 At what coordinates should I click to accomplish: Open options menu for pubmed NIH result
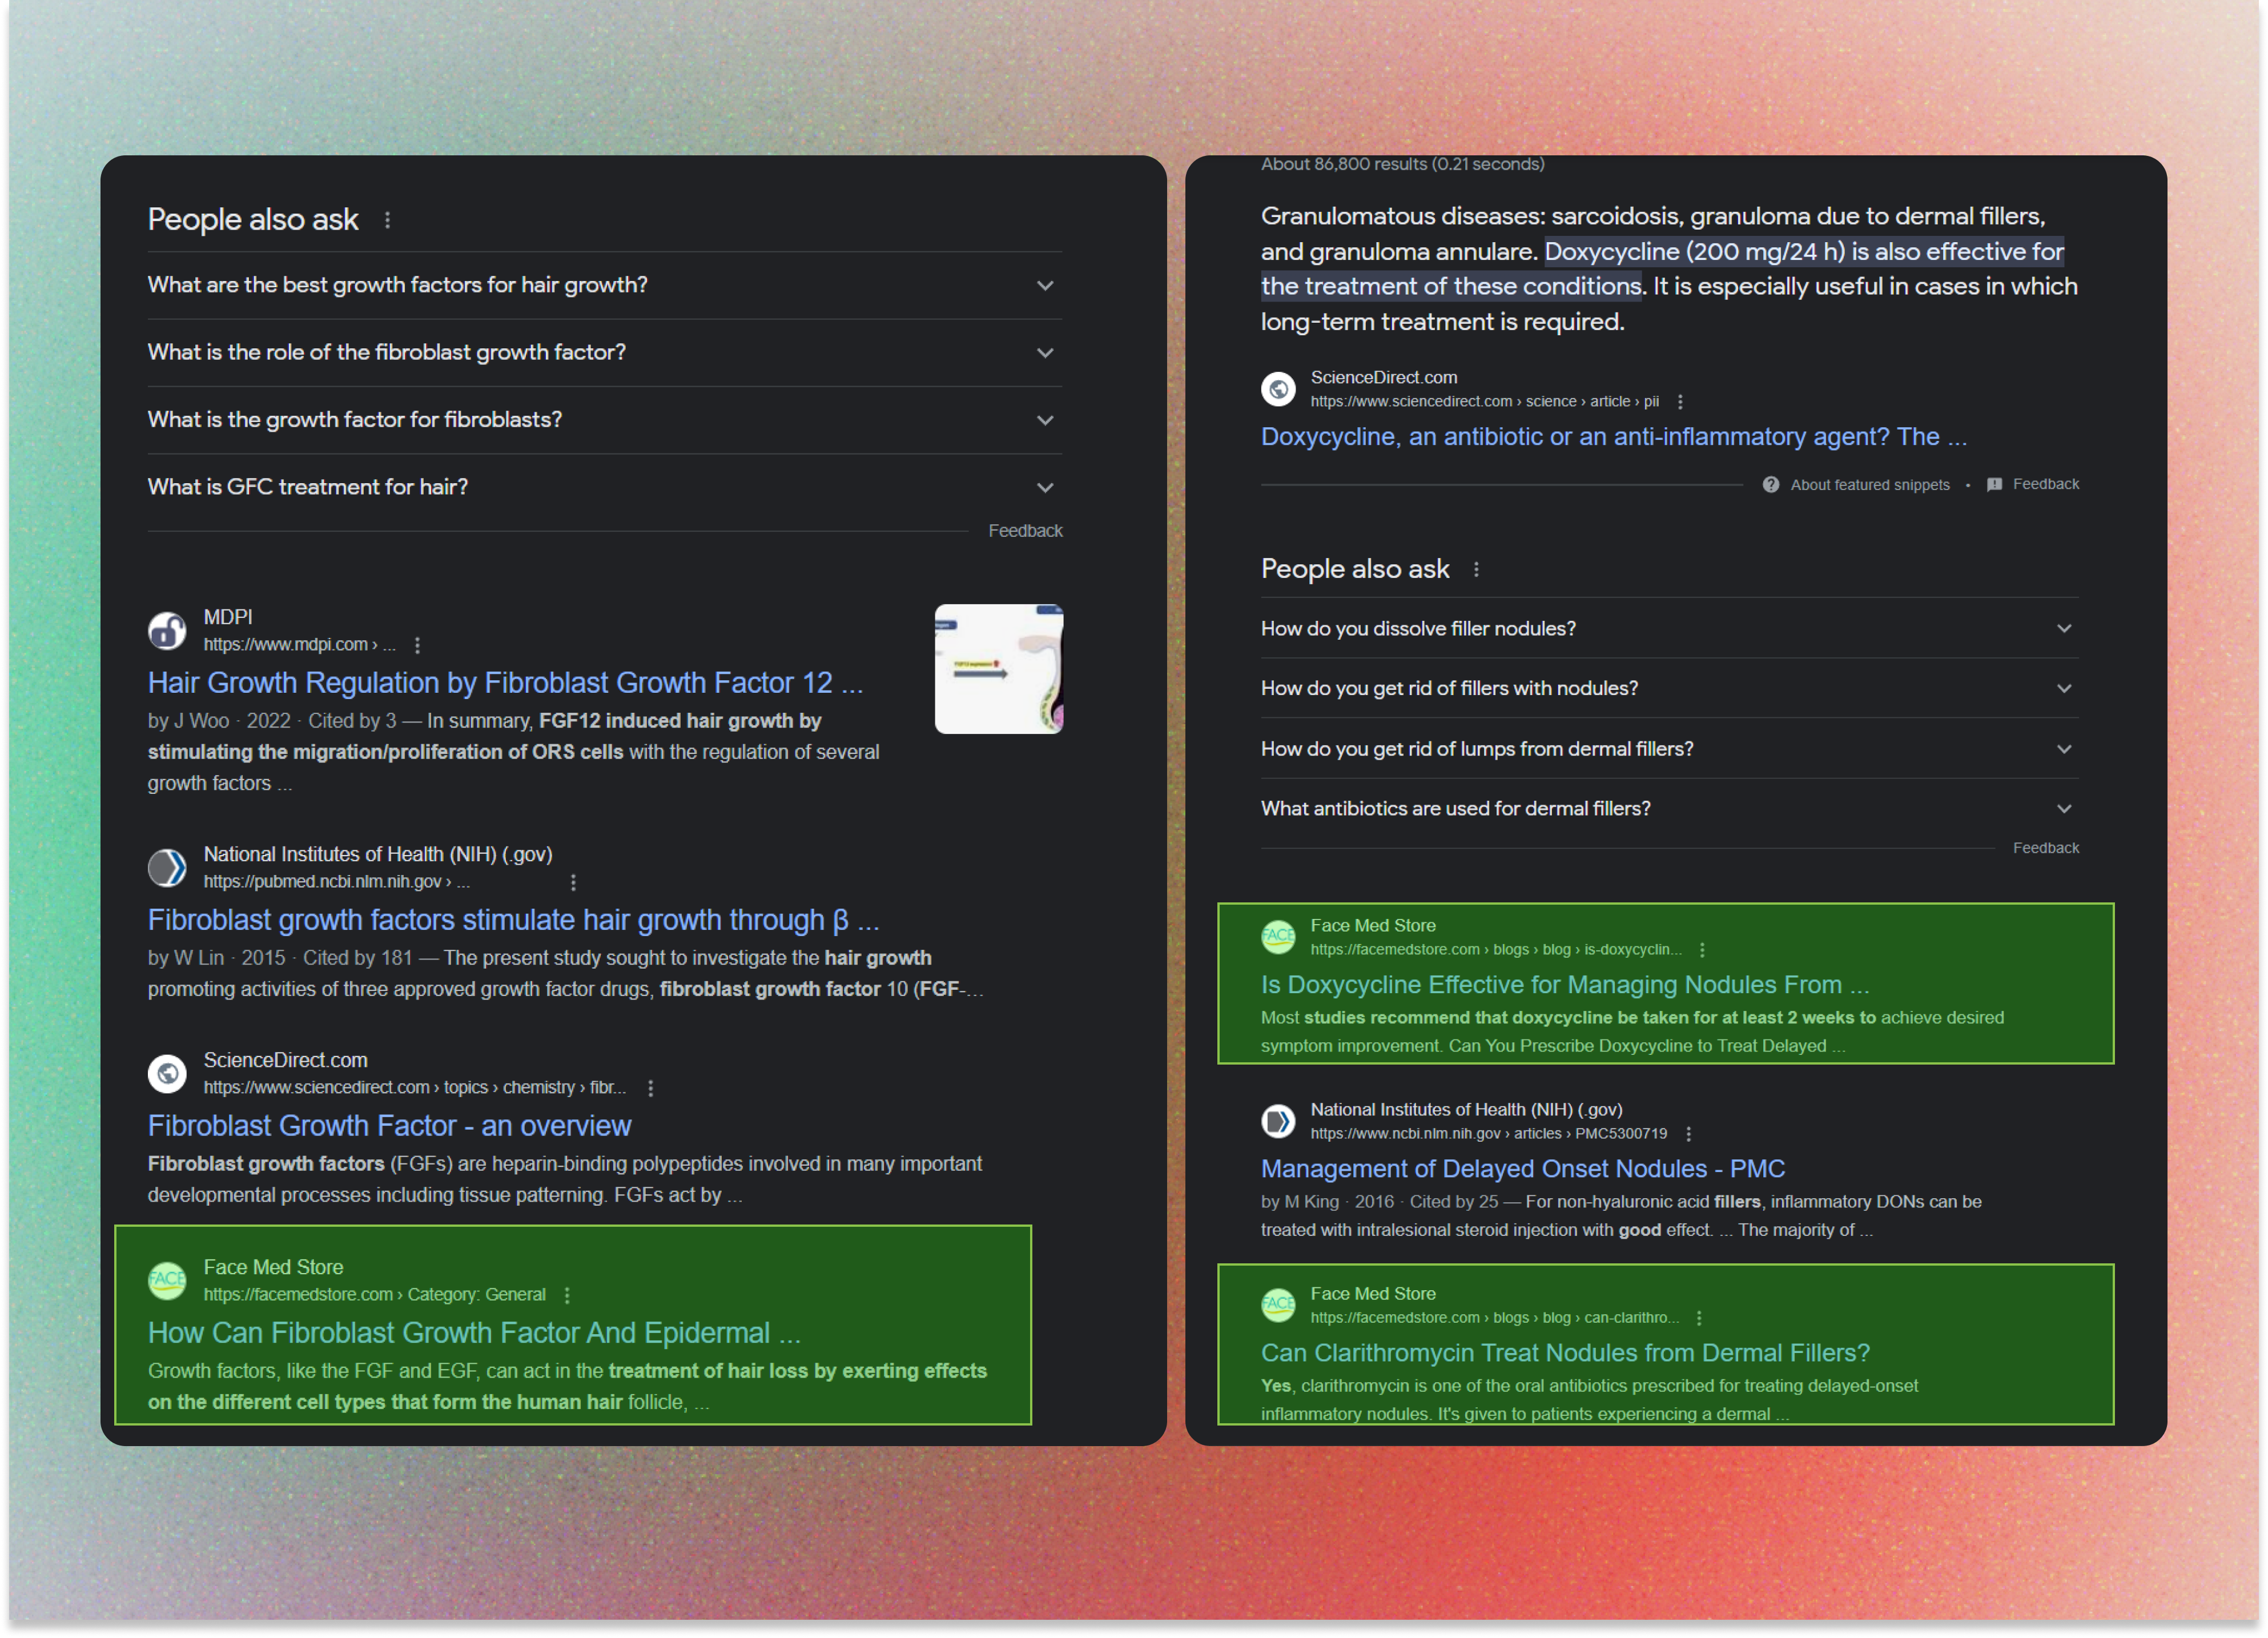tap(573, 883)
